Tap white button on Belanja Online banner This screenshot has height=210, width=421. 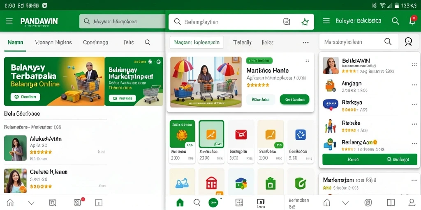25,97
